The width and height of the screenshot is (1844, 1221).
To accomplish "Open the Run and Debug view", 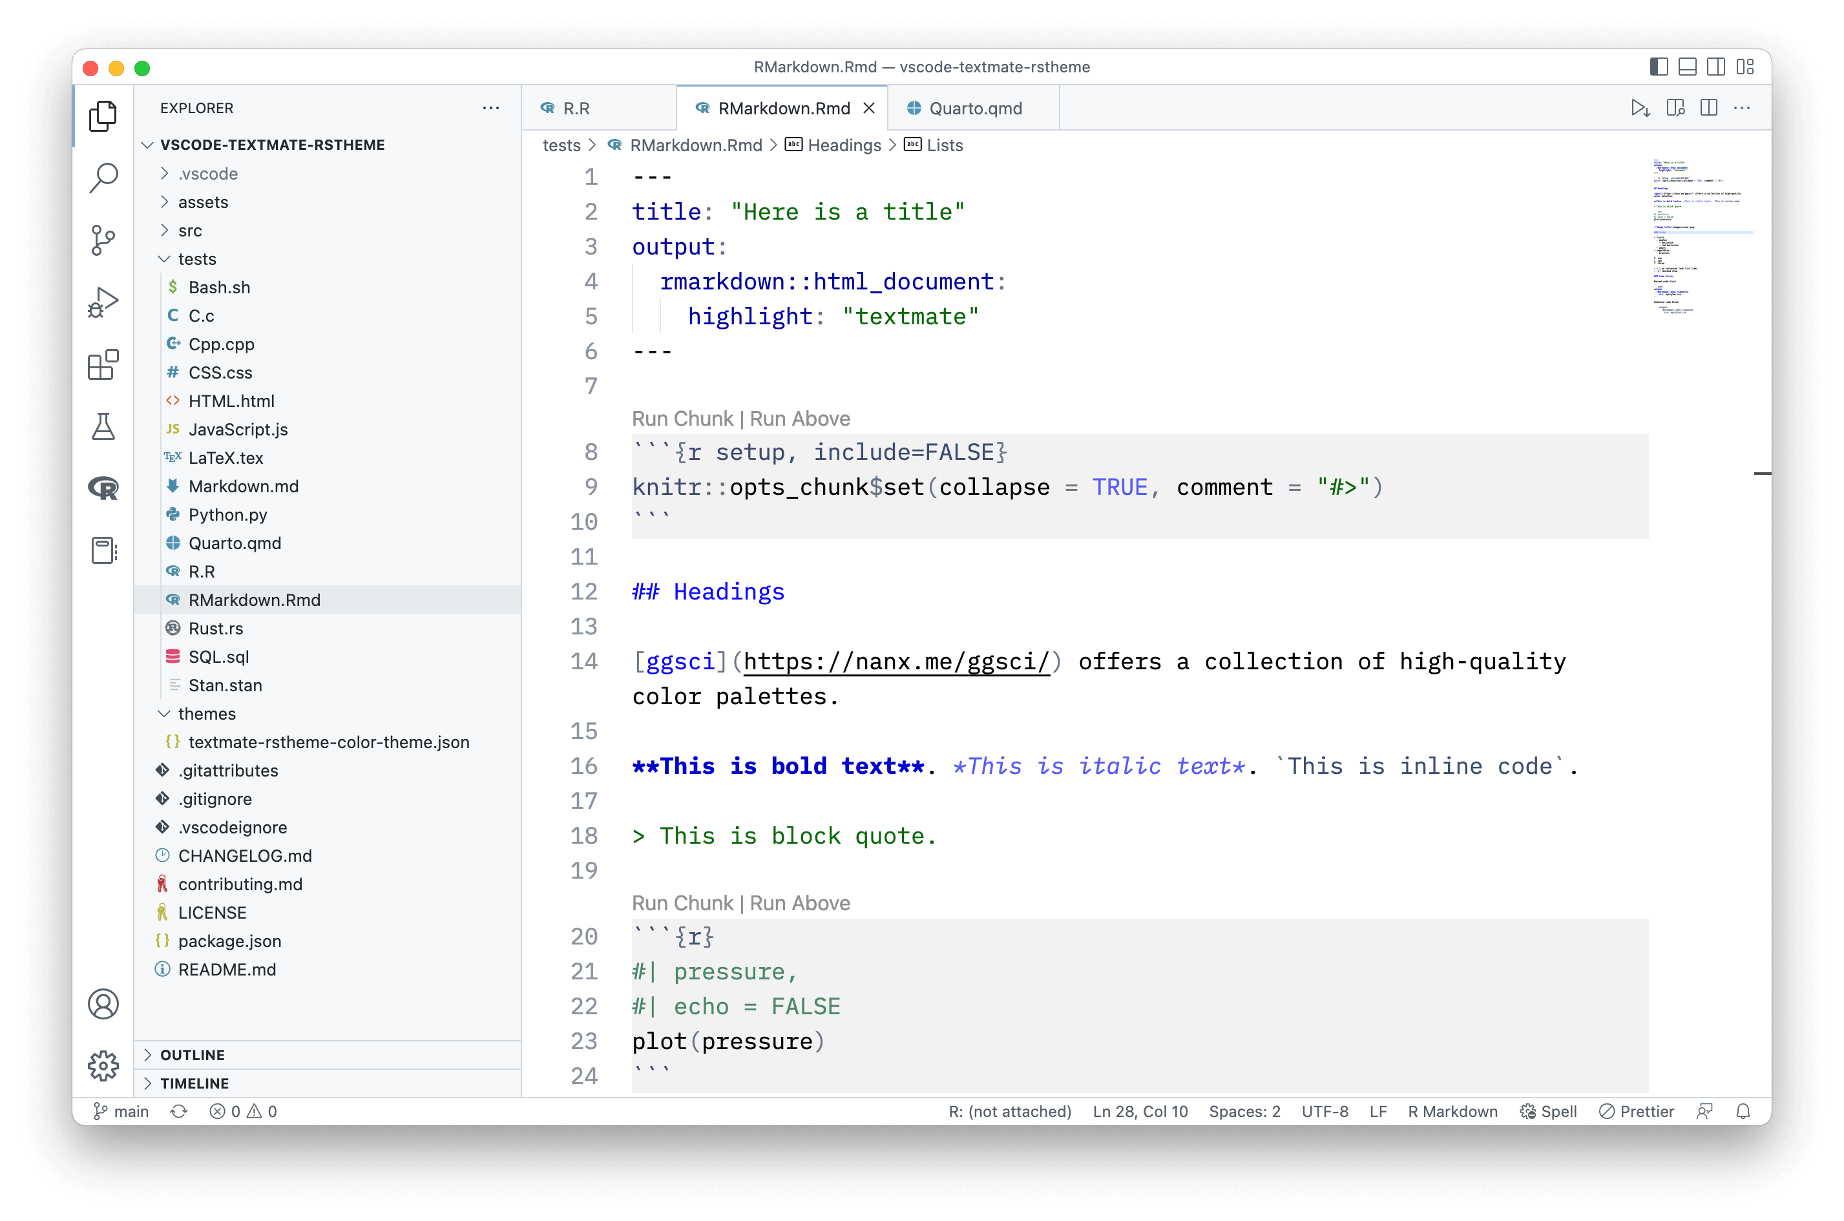I will click(x=103, y=303).
